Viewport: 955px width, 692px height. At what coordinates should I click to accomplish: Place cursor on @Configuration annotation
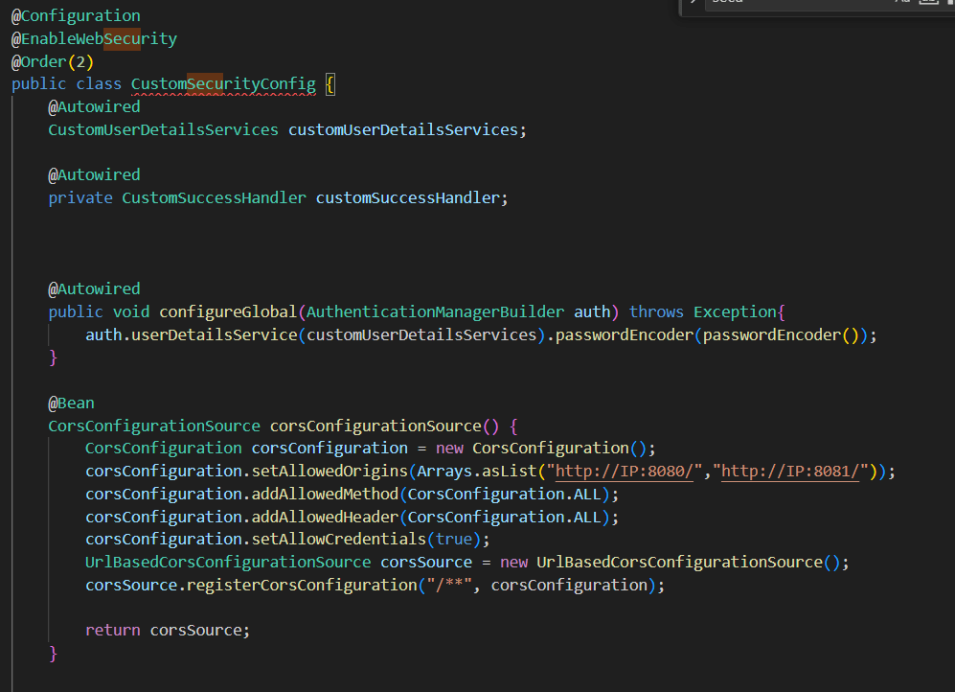click(x=76, y=16)
